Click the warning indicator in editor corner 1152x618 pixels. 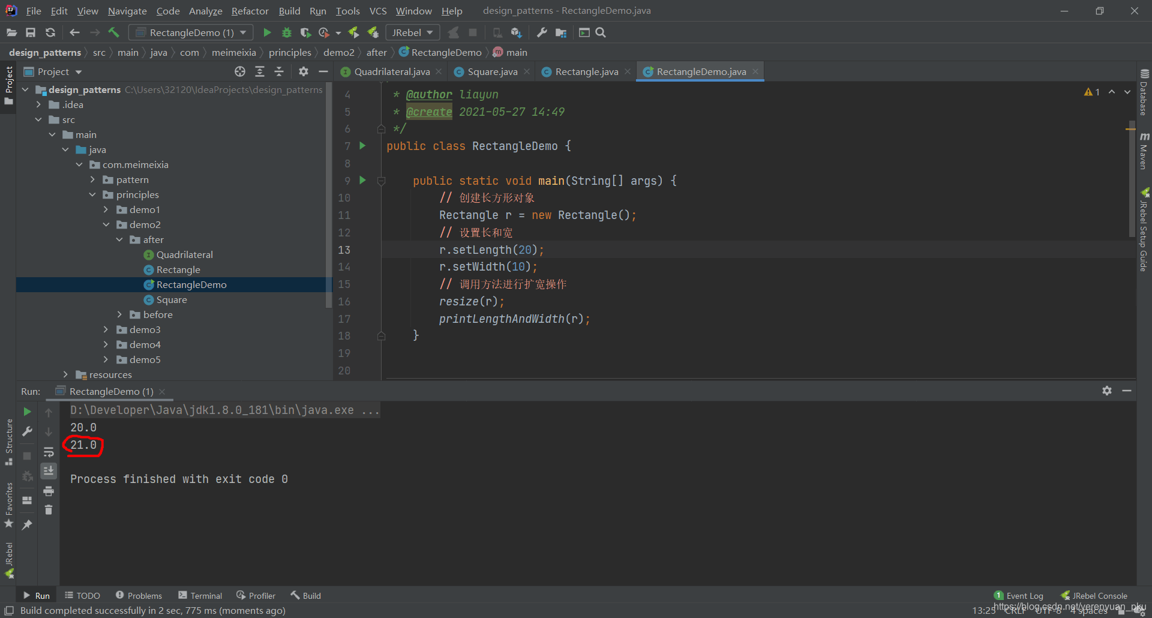[1092, 92]
